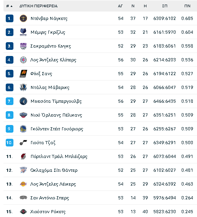This screenshot has width=197, height=217.
Task: Open the Portland Trail Blazers logo
Action: [x=23, y=156]
